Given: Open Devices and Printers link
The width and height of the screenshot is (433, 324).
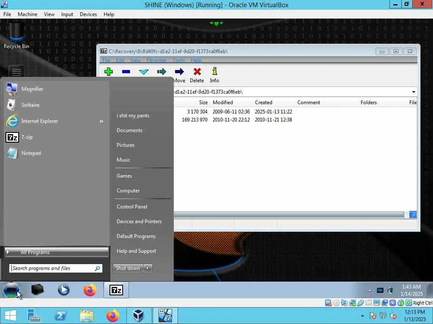Looking at the screenshot, I should [x=139, y=221].
